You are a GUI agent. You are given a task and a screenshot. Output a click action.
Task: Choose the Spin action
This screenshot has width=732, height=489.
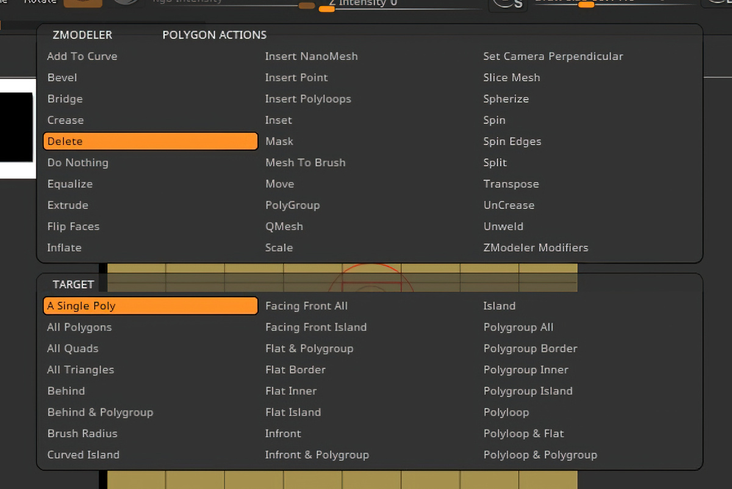click(x=494, y=120)
